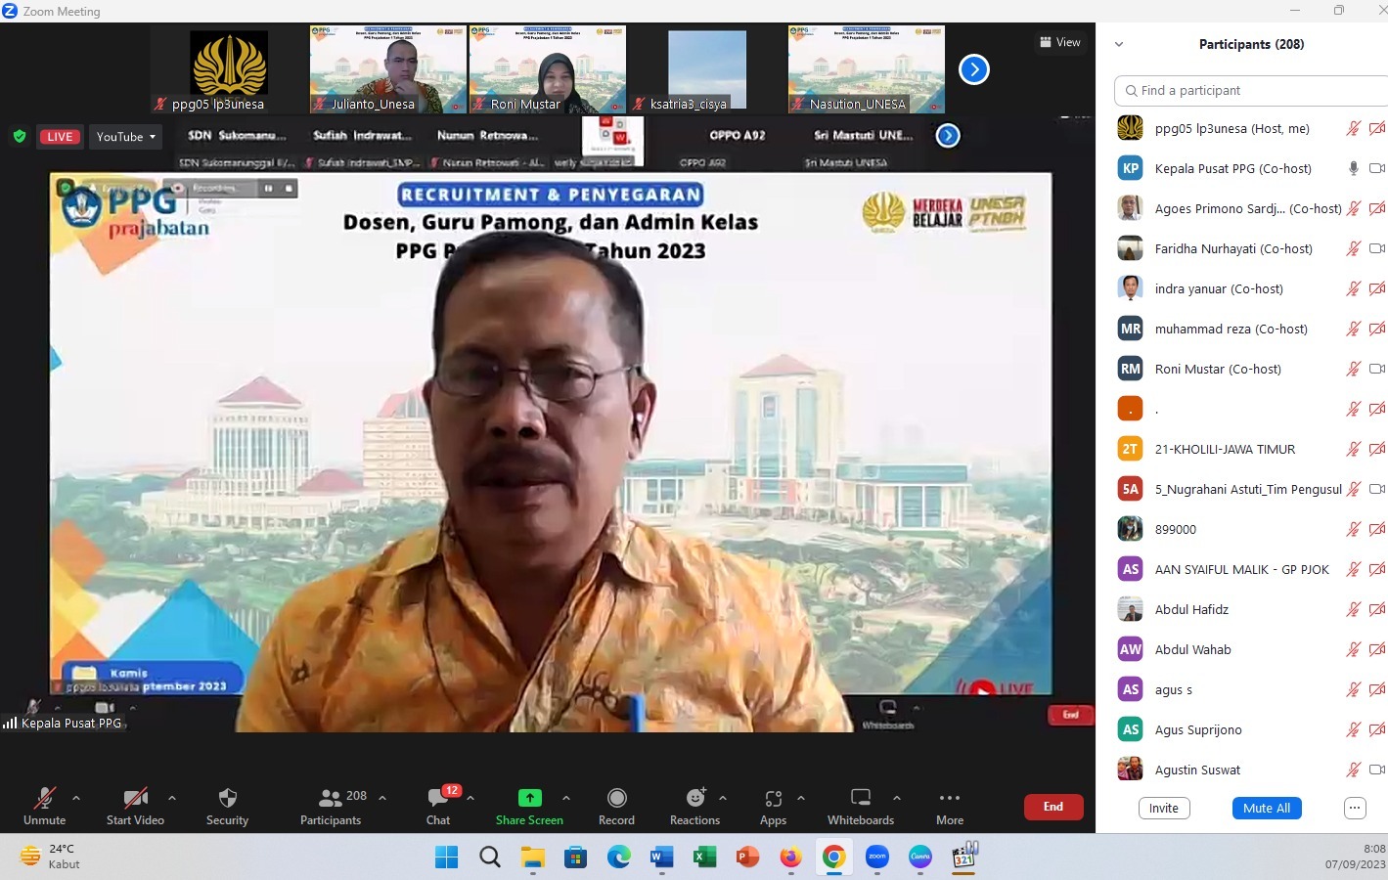Open Canva icon in taskbar
The width and height of the screenshot is (1388, 880).
pyautogui.click(x=920, y=858)
